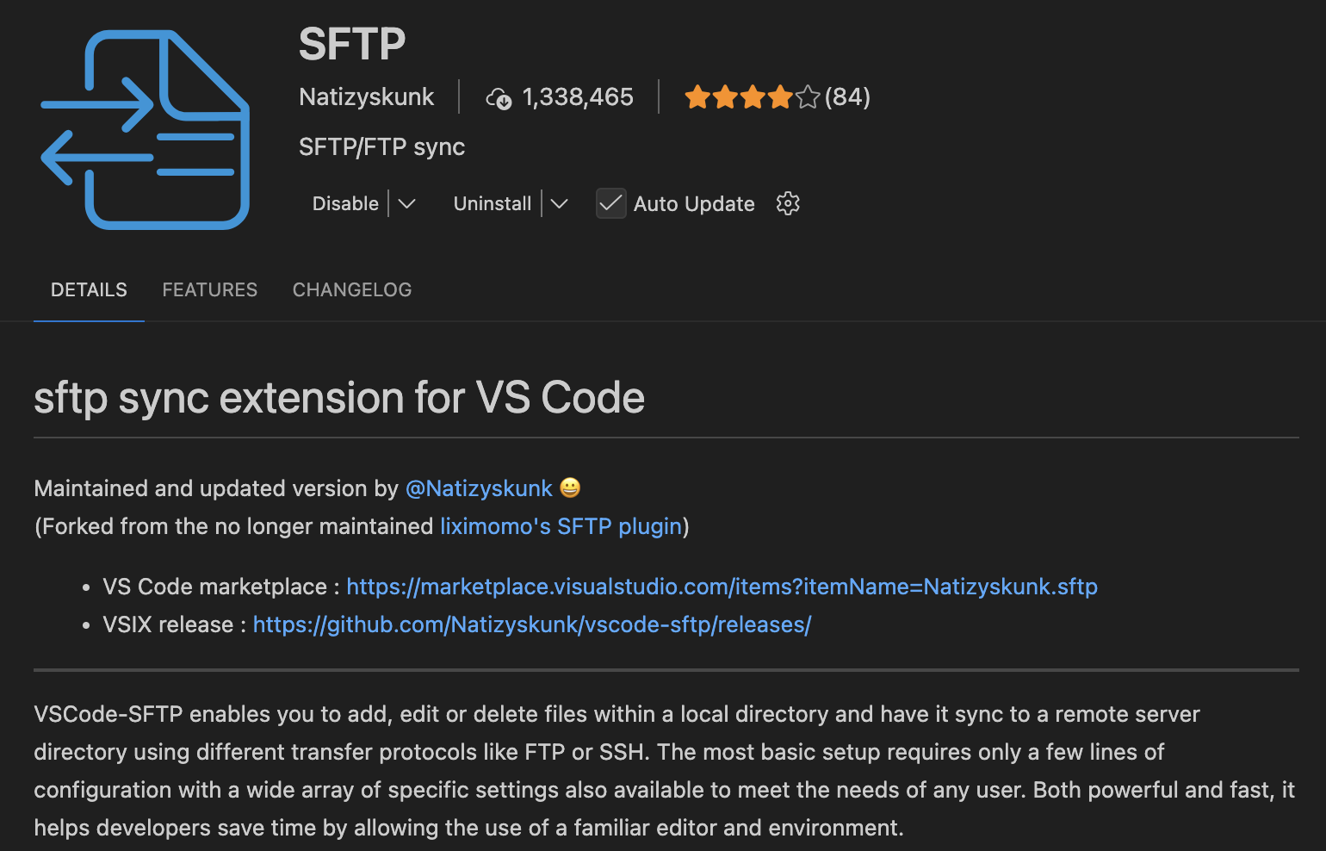Open the CHANGELOG tab
Viewport: 1326px width, 851px height.
[351, 289]
